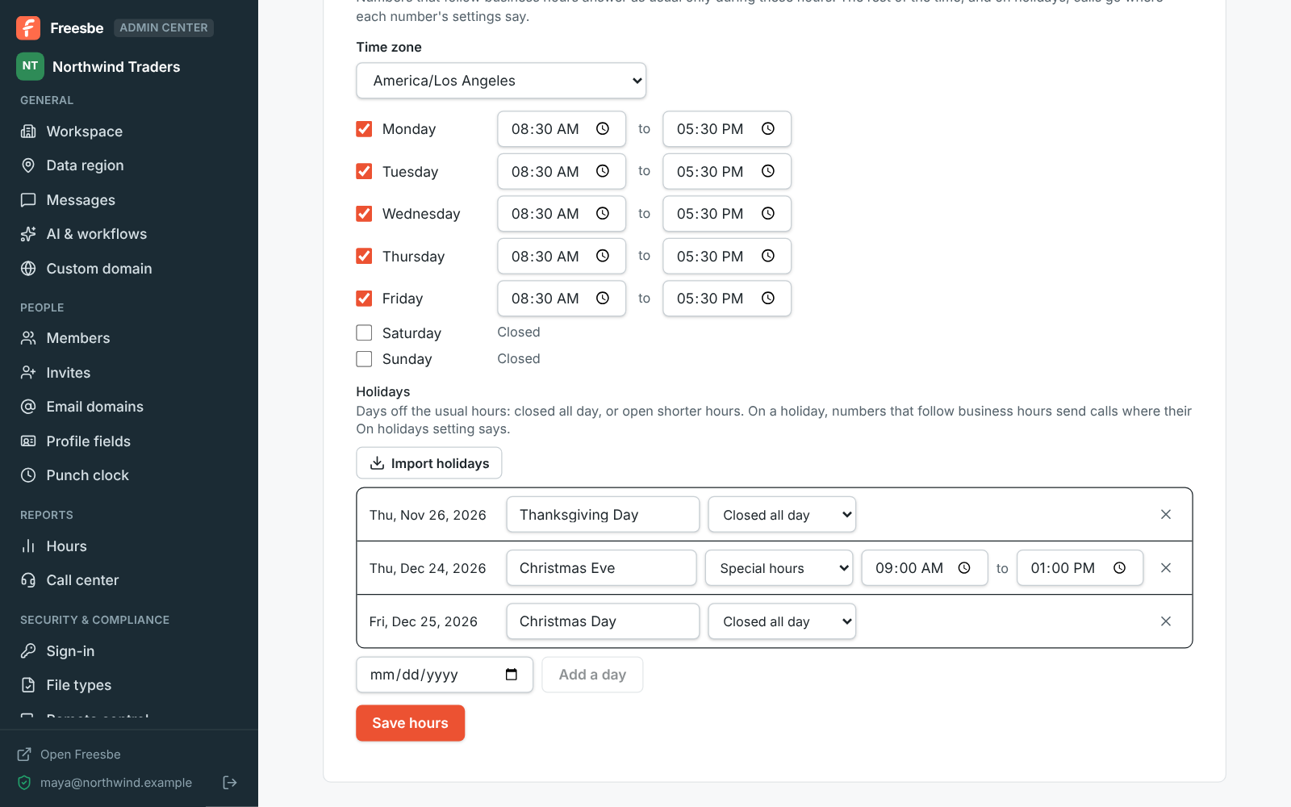Image resolution: width=1291 pixels, height=807 pixels.
Task: Click the Save hours button
Action: click(410, 723)
